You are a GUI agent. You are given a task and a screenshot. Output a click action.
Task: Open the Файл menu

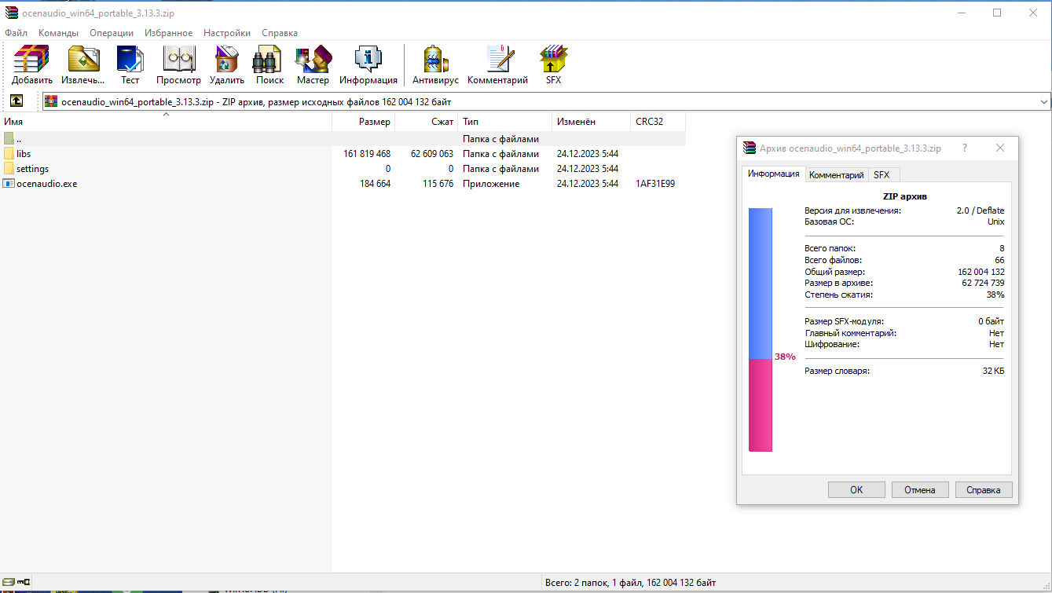[x=16, y=33]
